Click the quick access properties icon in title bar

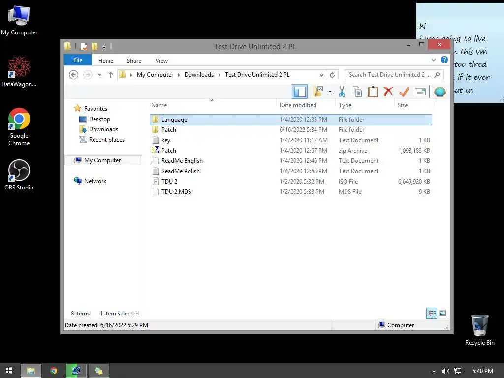(84, 47)
